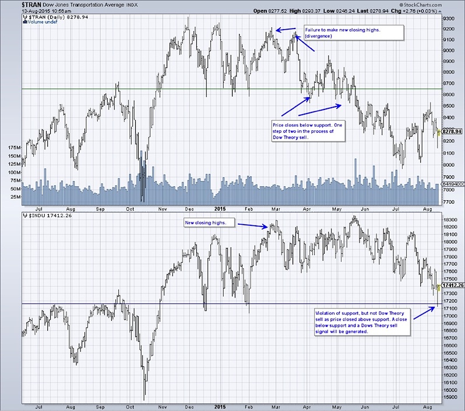Viewport: 465px width, 411px height.
Task: Select the $TRAN ticker symbol in the title
Action: tap(31, 5)
